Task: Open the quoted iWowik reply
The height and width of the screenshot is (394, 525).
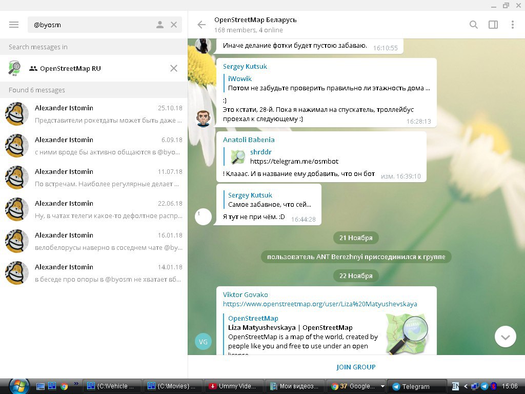Action: (x=327, y=84)
